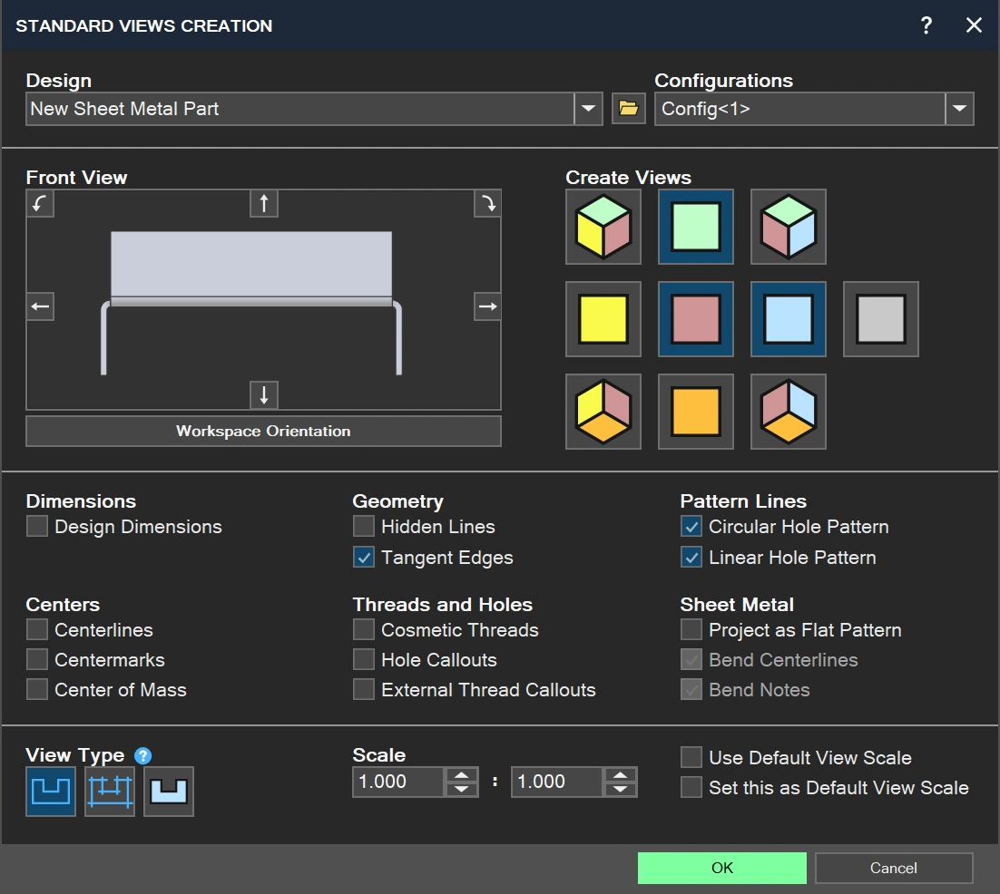Cancel the standard views dialog
The height and width of the screenshot is (894, 1000).
894,868
